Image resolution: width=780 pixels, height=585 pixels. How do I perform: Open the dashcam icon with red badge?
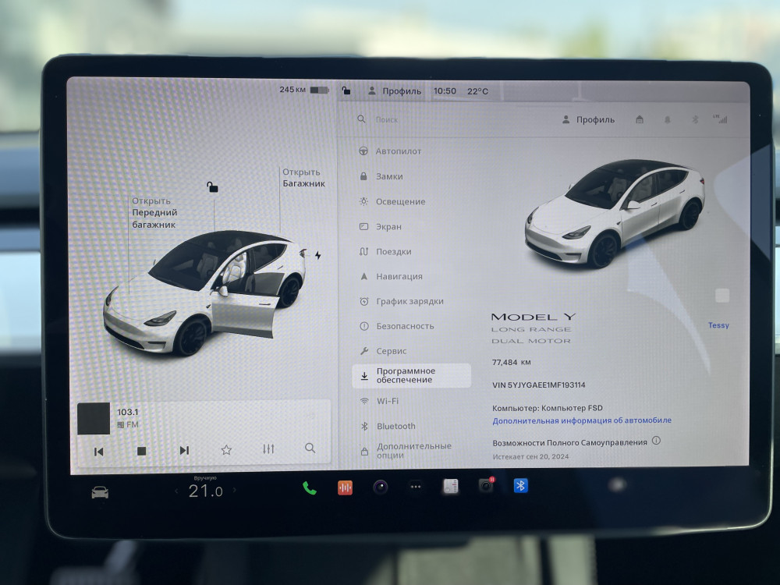click(486, 485)
